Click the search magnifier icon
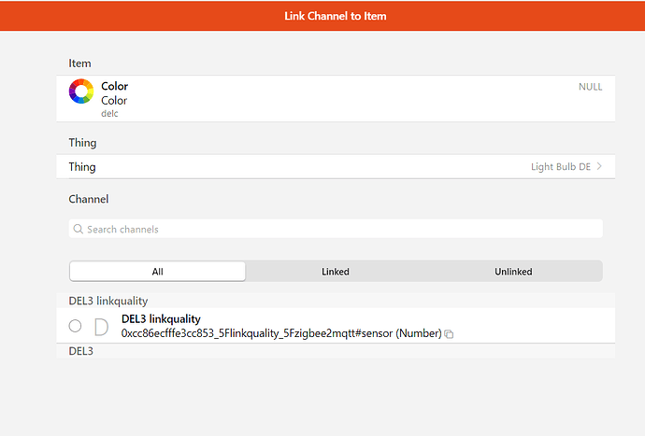645x436 pixels. click(78, 229)
